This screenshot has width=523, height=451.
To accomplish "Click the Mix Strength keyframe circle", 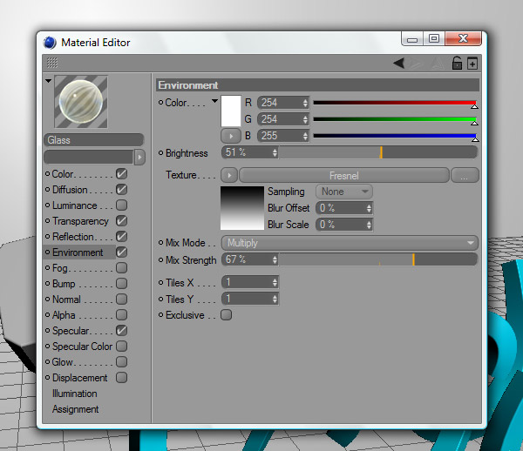I will click(160, 259).
